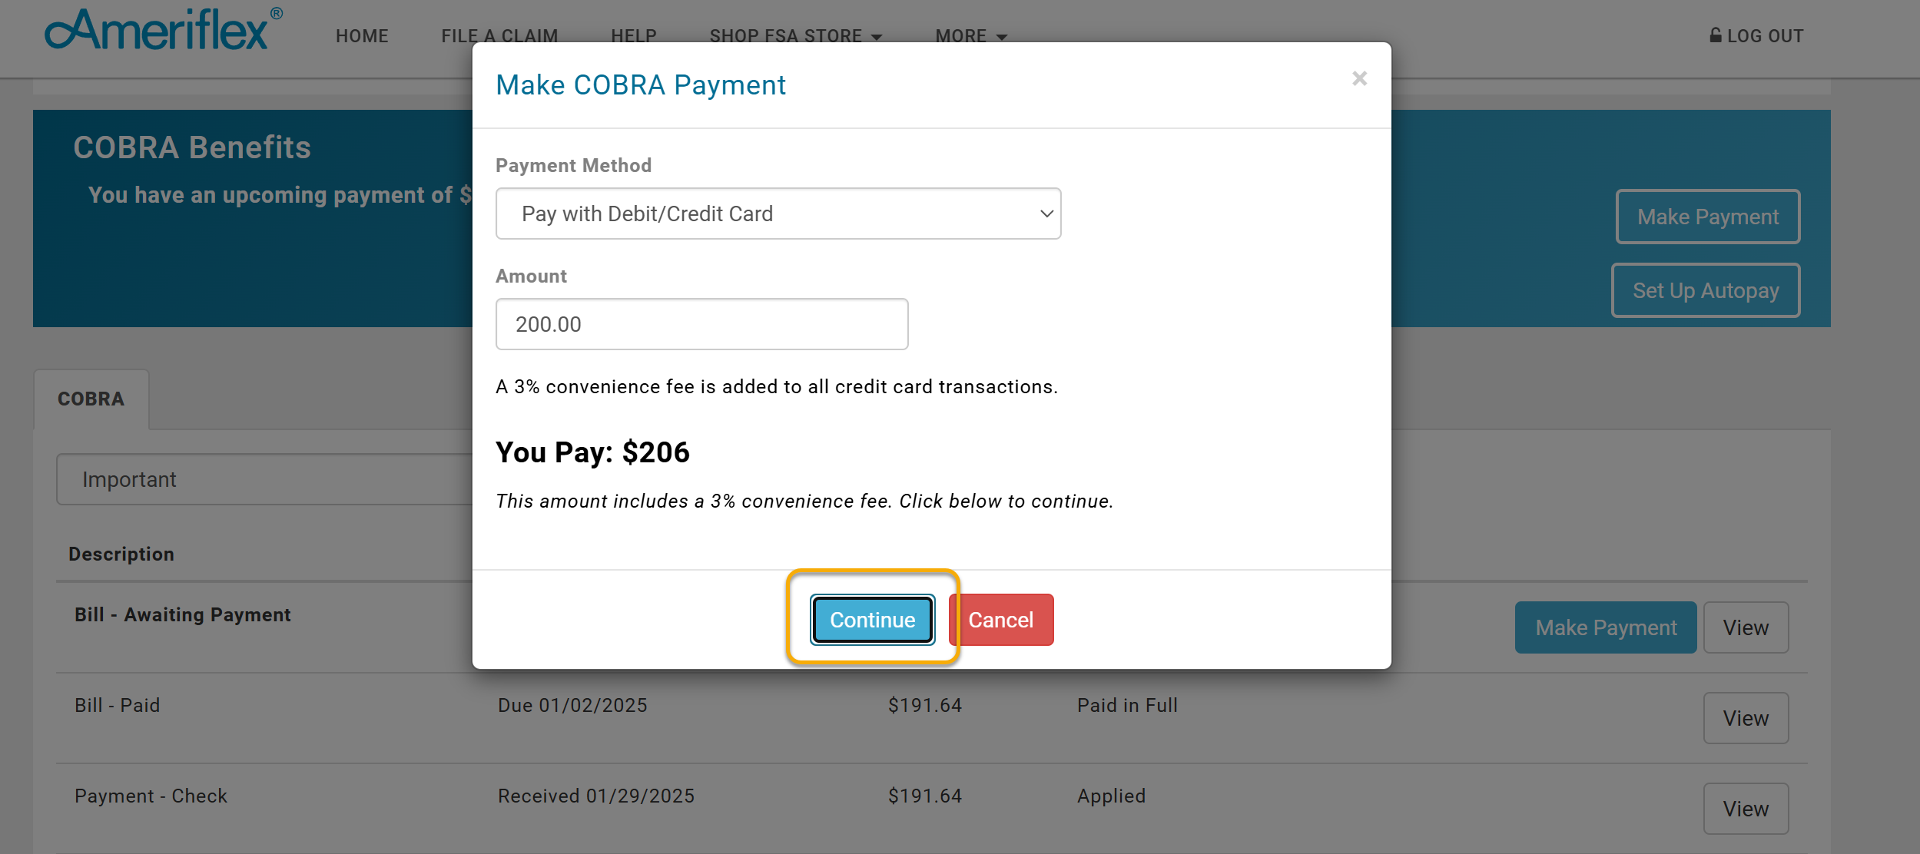Expand the More menu
Viewport: 1920px width, 854px height.
click(970, 36)
